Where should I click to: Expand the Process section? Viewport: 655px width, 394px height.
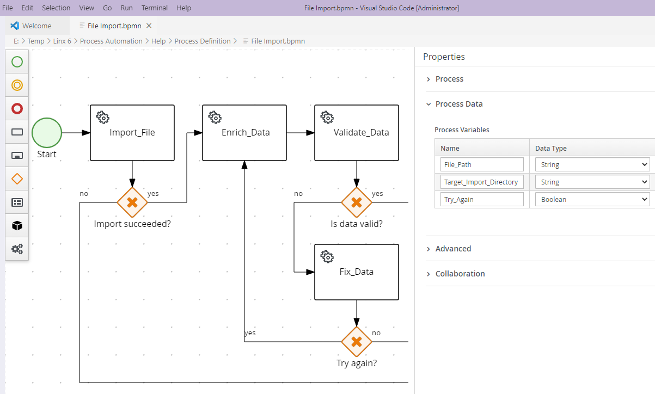click(449, 79)
